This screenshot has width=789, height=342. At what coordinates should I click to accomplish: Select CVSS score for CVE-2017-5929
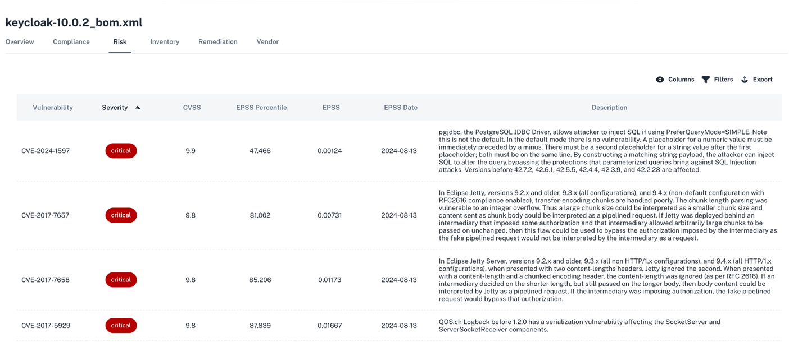pos(191,326)
